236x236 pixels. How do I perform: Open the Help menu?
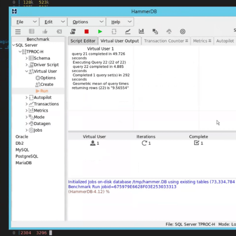point(120,22)
